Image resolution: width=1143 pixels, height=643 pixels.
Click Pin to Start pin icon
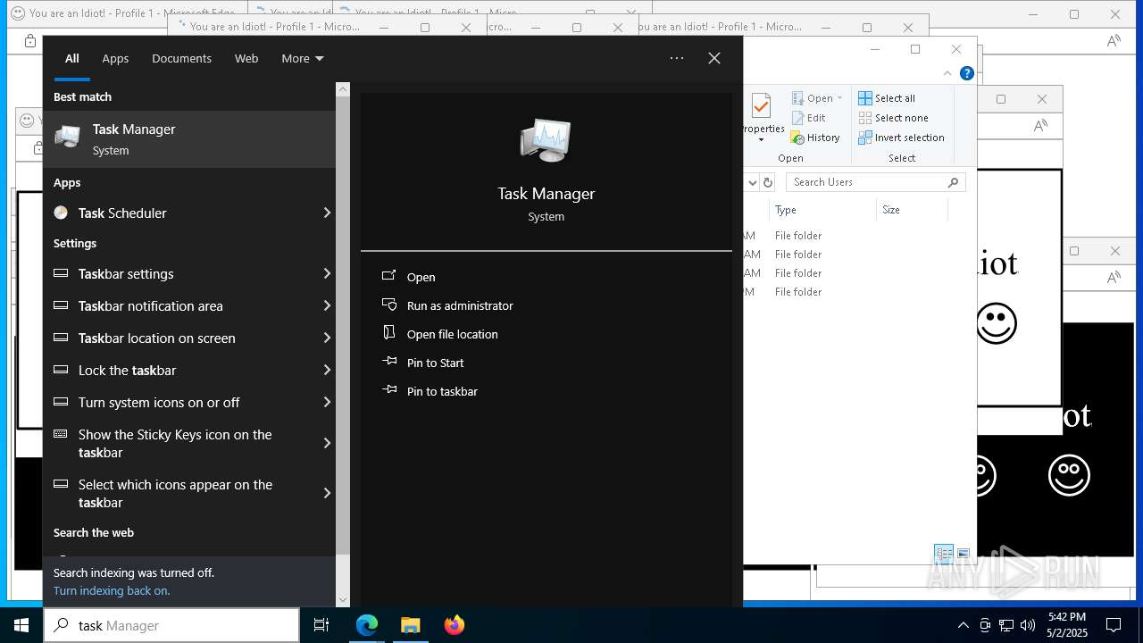point(389,362)
